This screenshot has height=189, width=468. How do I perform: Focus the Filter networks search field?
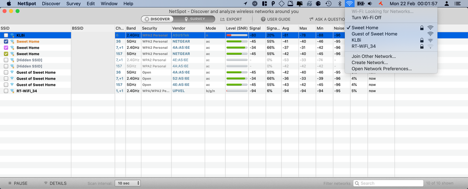click(x=388, y=183)
